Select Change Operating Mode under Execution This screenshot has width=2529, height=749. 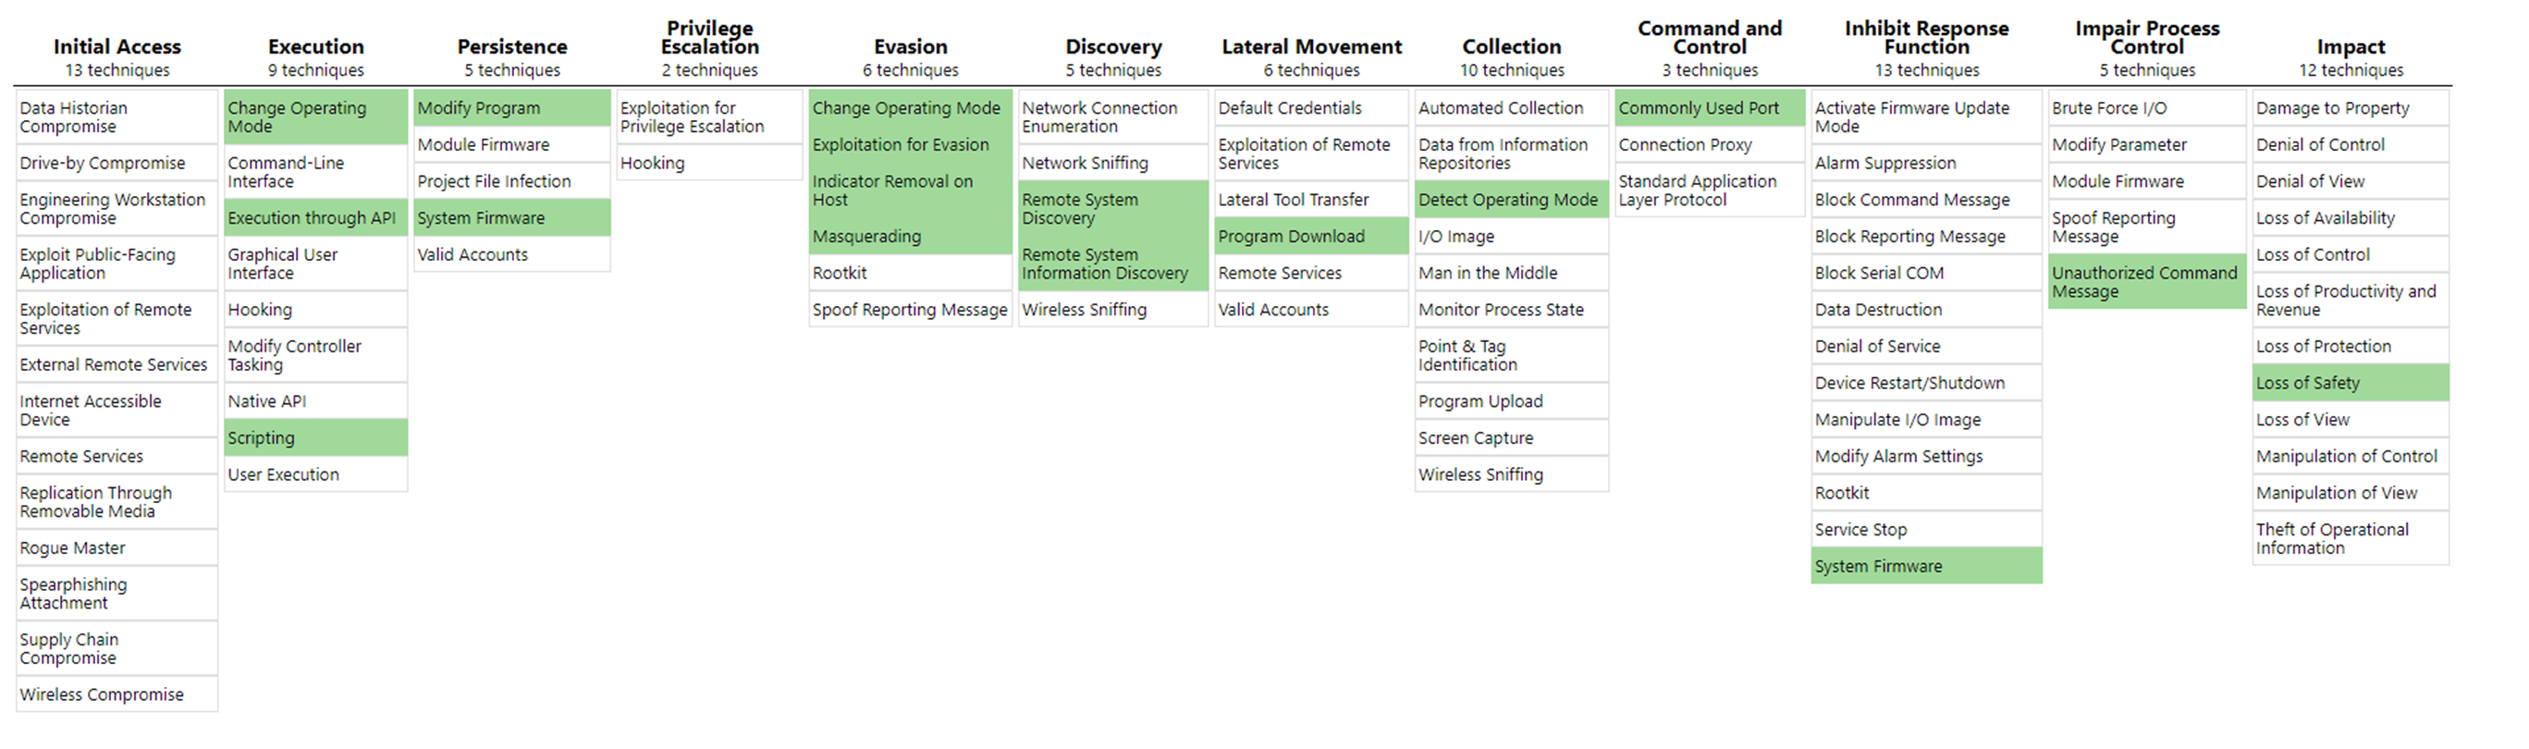pos(315,117)
